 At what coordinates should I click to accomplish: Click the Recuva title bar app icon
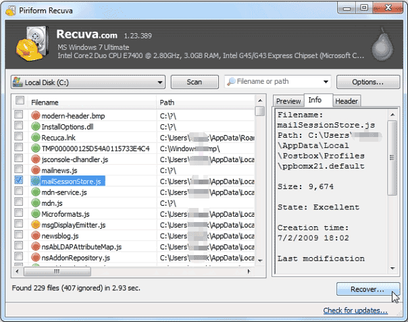point(11,11)
